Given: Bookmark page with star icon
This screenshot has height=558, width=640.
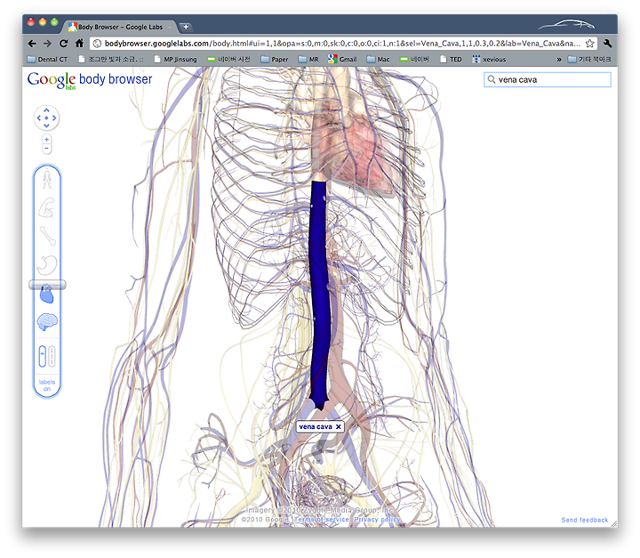Looking at the screenshot, I should pyautogui.click(x=590, y=44).
